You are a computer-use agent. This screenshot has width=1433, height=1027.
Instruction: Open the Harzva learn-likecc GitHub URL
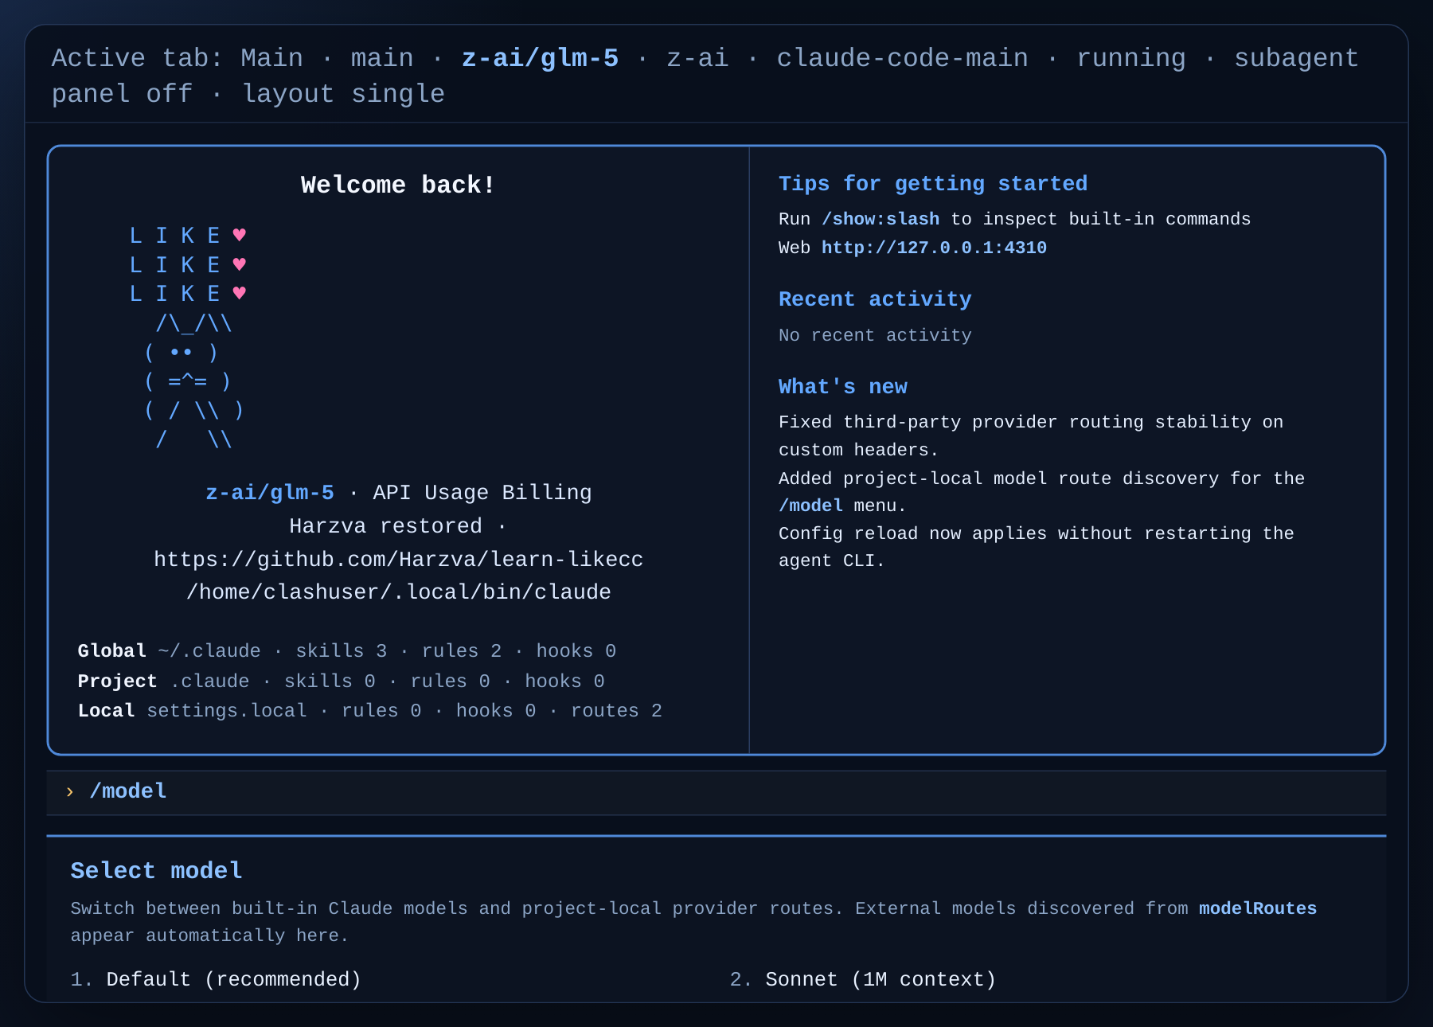(x=398, y=560)
